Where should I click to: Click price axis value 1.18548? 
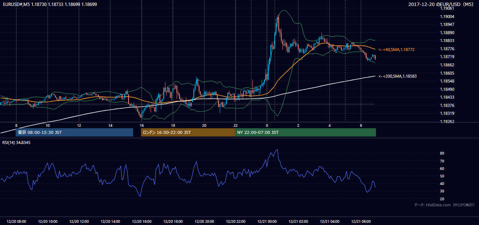pyautogui.click(x=447, y=81)
